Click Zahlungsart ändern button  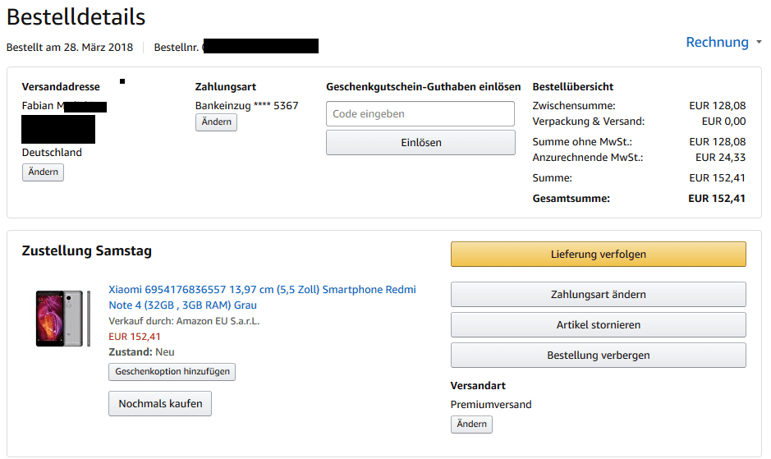click(x=599, y=295)
